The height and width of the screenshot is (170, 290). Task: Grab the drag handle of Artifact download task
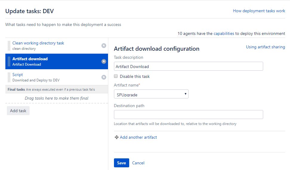point(9,61)
